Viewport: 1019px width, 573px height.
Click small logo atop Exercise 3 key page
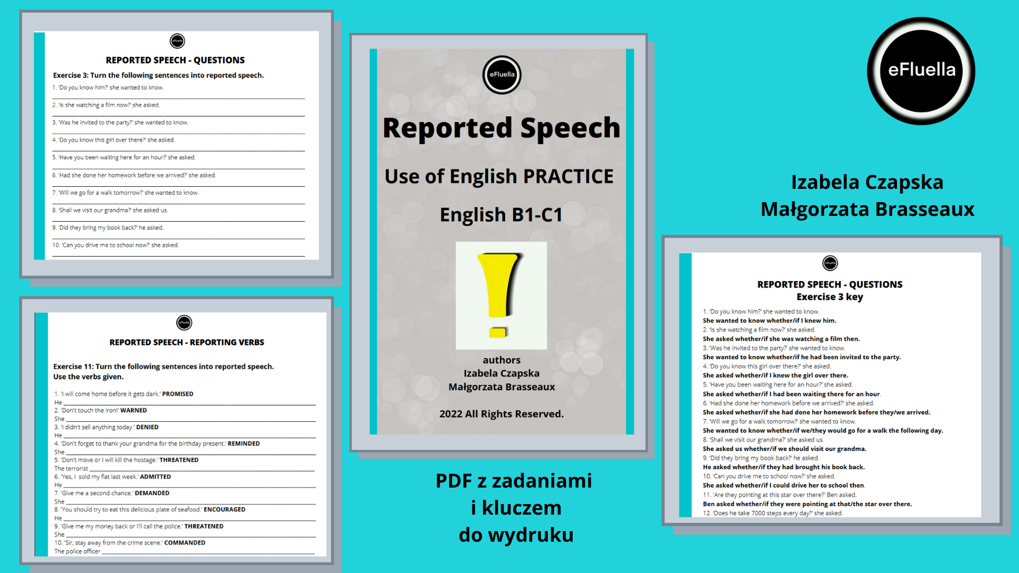click(830, 263)
